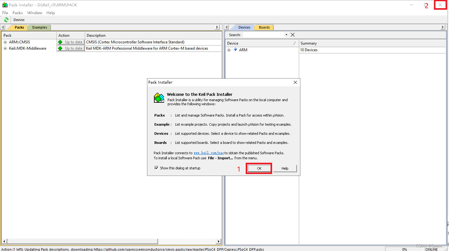
Task: Click right tab scroll arrow in Packs pane
Action: click(217, 27)
